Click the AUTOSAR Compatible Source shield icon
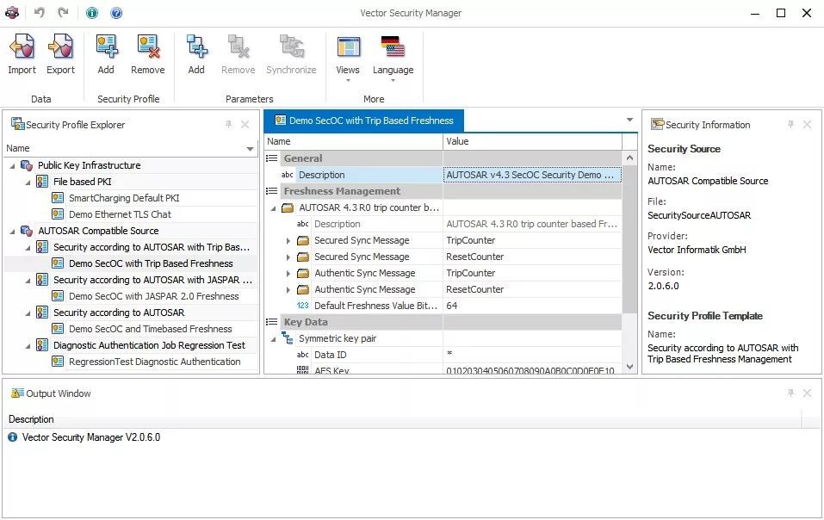This screenshot has width=824, height=520. (27, 231)
